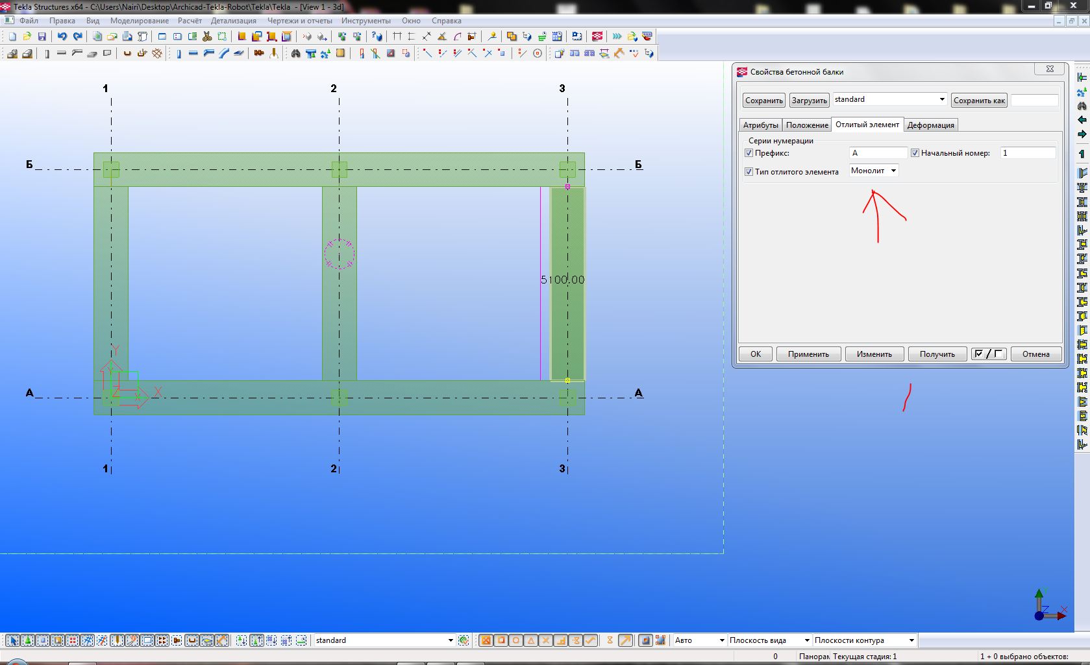Click the Префикс text field

pyautogui.click(x=878, y=153)
